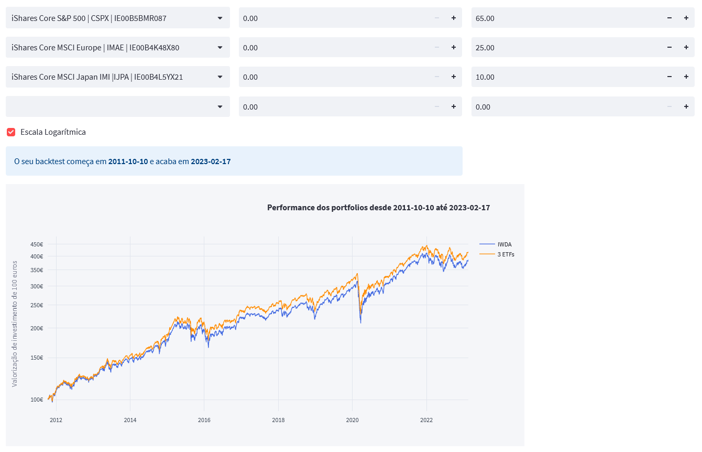Click the blue backtest date info box

click(x=234, y=162)
